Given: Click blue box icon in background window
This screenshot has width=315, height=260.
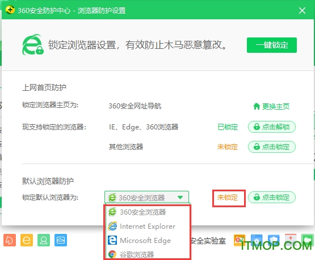Looking at the screenshot, I should click(x=61, y=240).
